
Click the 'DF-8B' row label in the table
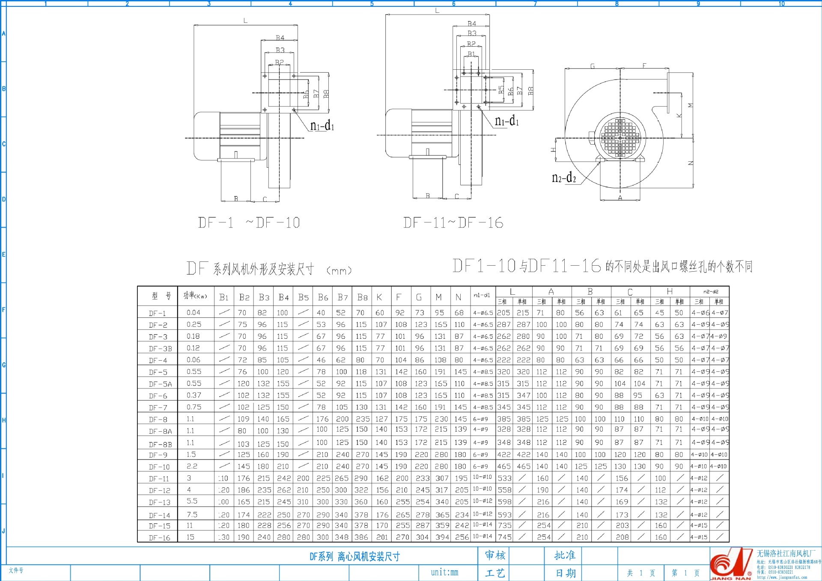[x=160, y=445]
